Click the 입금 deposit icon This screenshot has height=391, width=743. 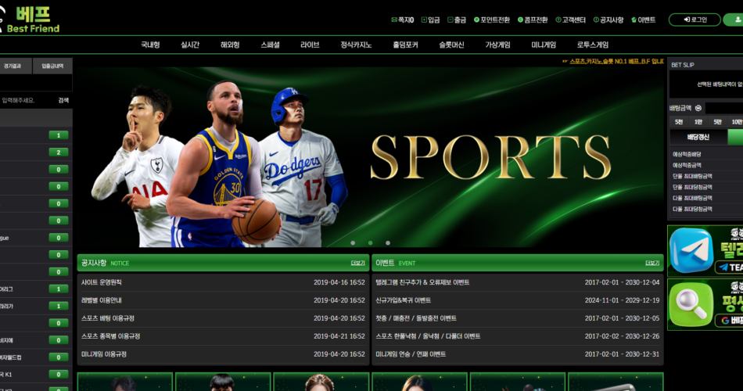point(424,20)
